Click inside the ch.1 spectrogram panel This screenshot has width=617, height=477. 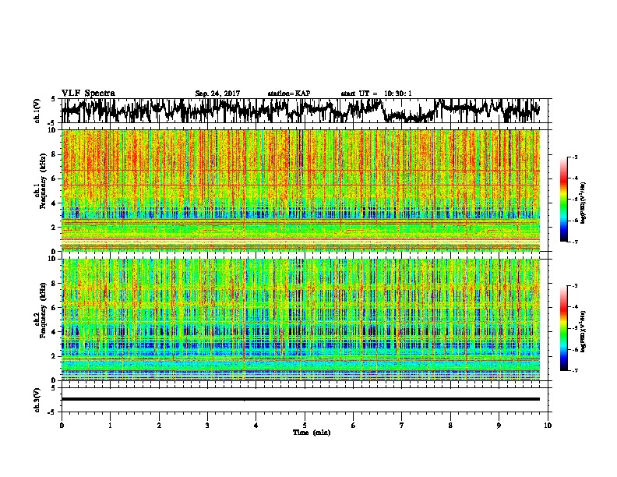pyautogui.click(x=300, y=190)
